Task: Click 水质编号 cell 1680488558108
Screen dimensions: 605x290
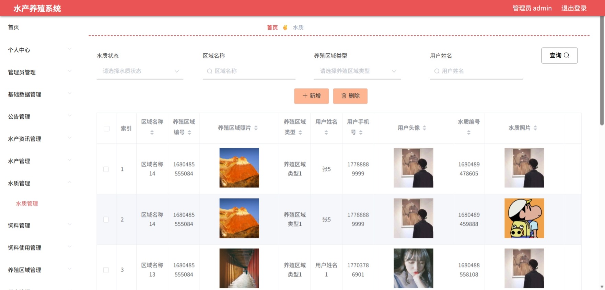Action: pos(469,270)
